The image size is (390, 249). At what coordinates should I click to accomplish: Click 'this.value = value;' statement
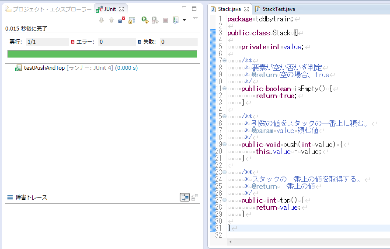(289, 151)
